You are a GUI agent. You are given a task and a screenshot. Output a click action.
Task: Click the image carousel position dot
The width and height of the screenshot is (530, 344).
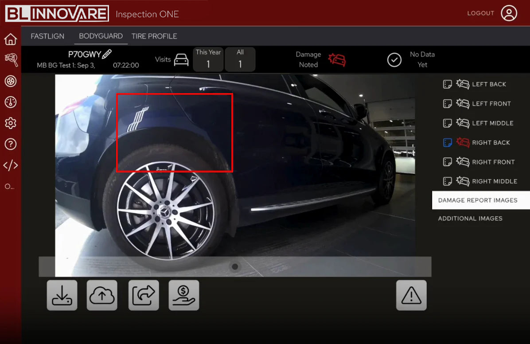(x=235, y=266)
